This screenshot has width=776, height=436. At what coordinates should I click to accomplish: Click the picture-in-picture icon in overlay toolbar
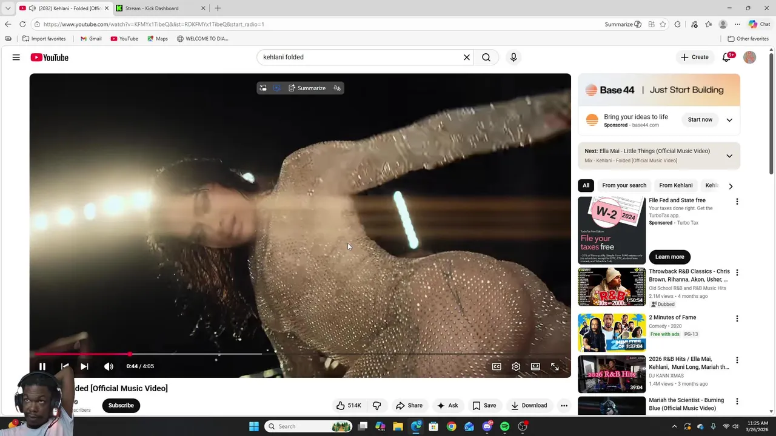(x=263, y=88)
